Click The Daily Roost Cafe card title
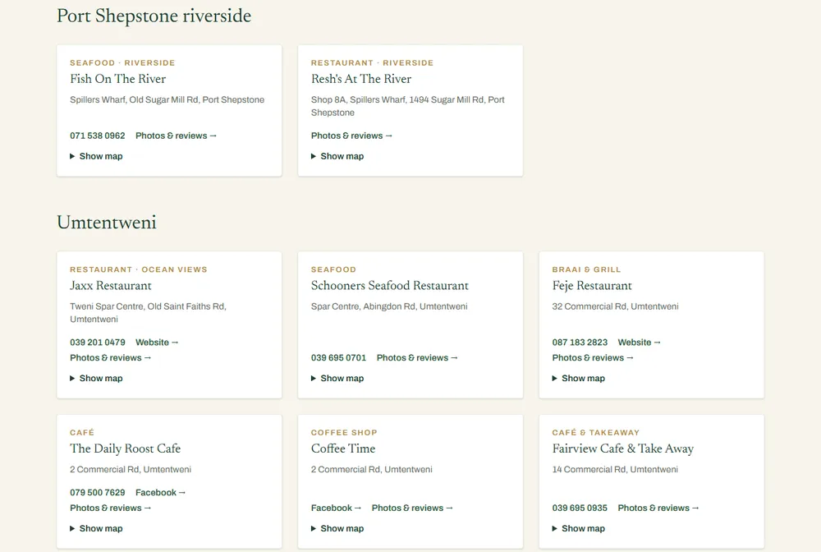821x552 pixels. click(125, 448)
